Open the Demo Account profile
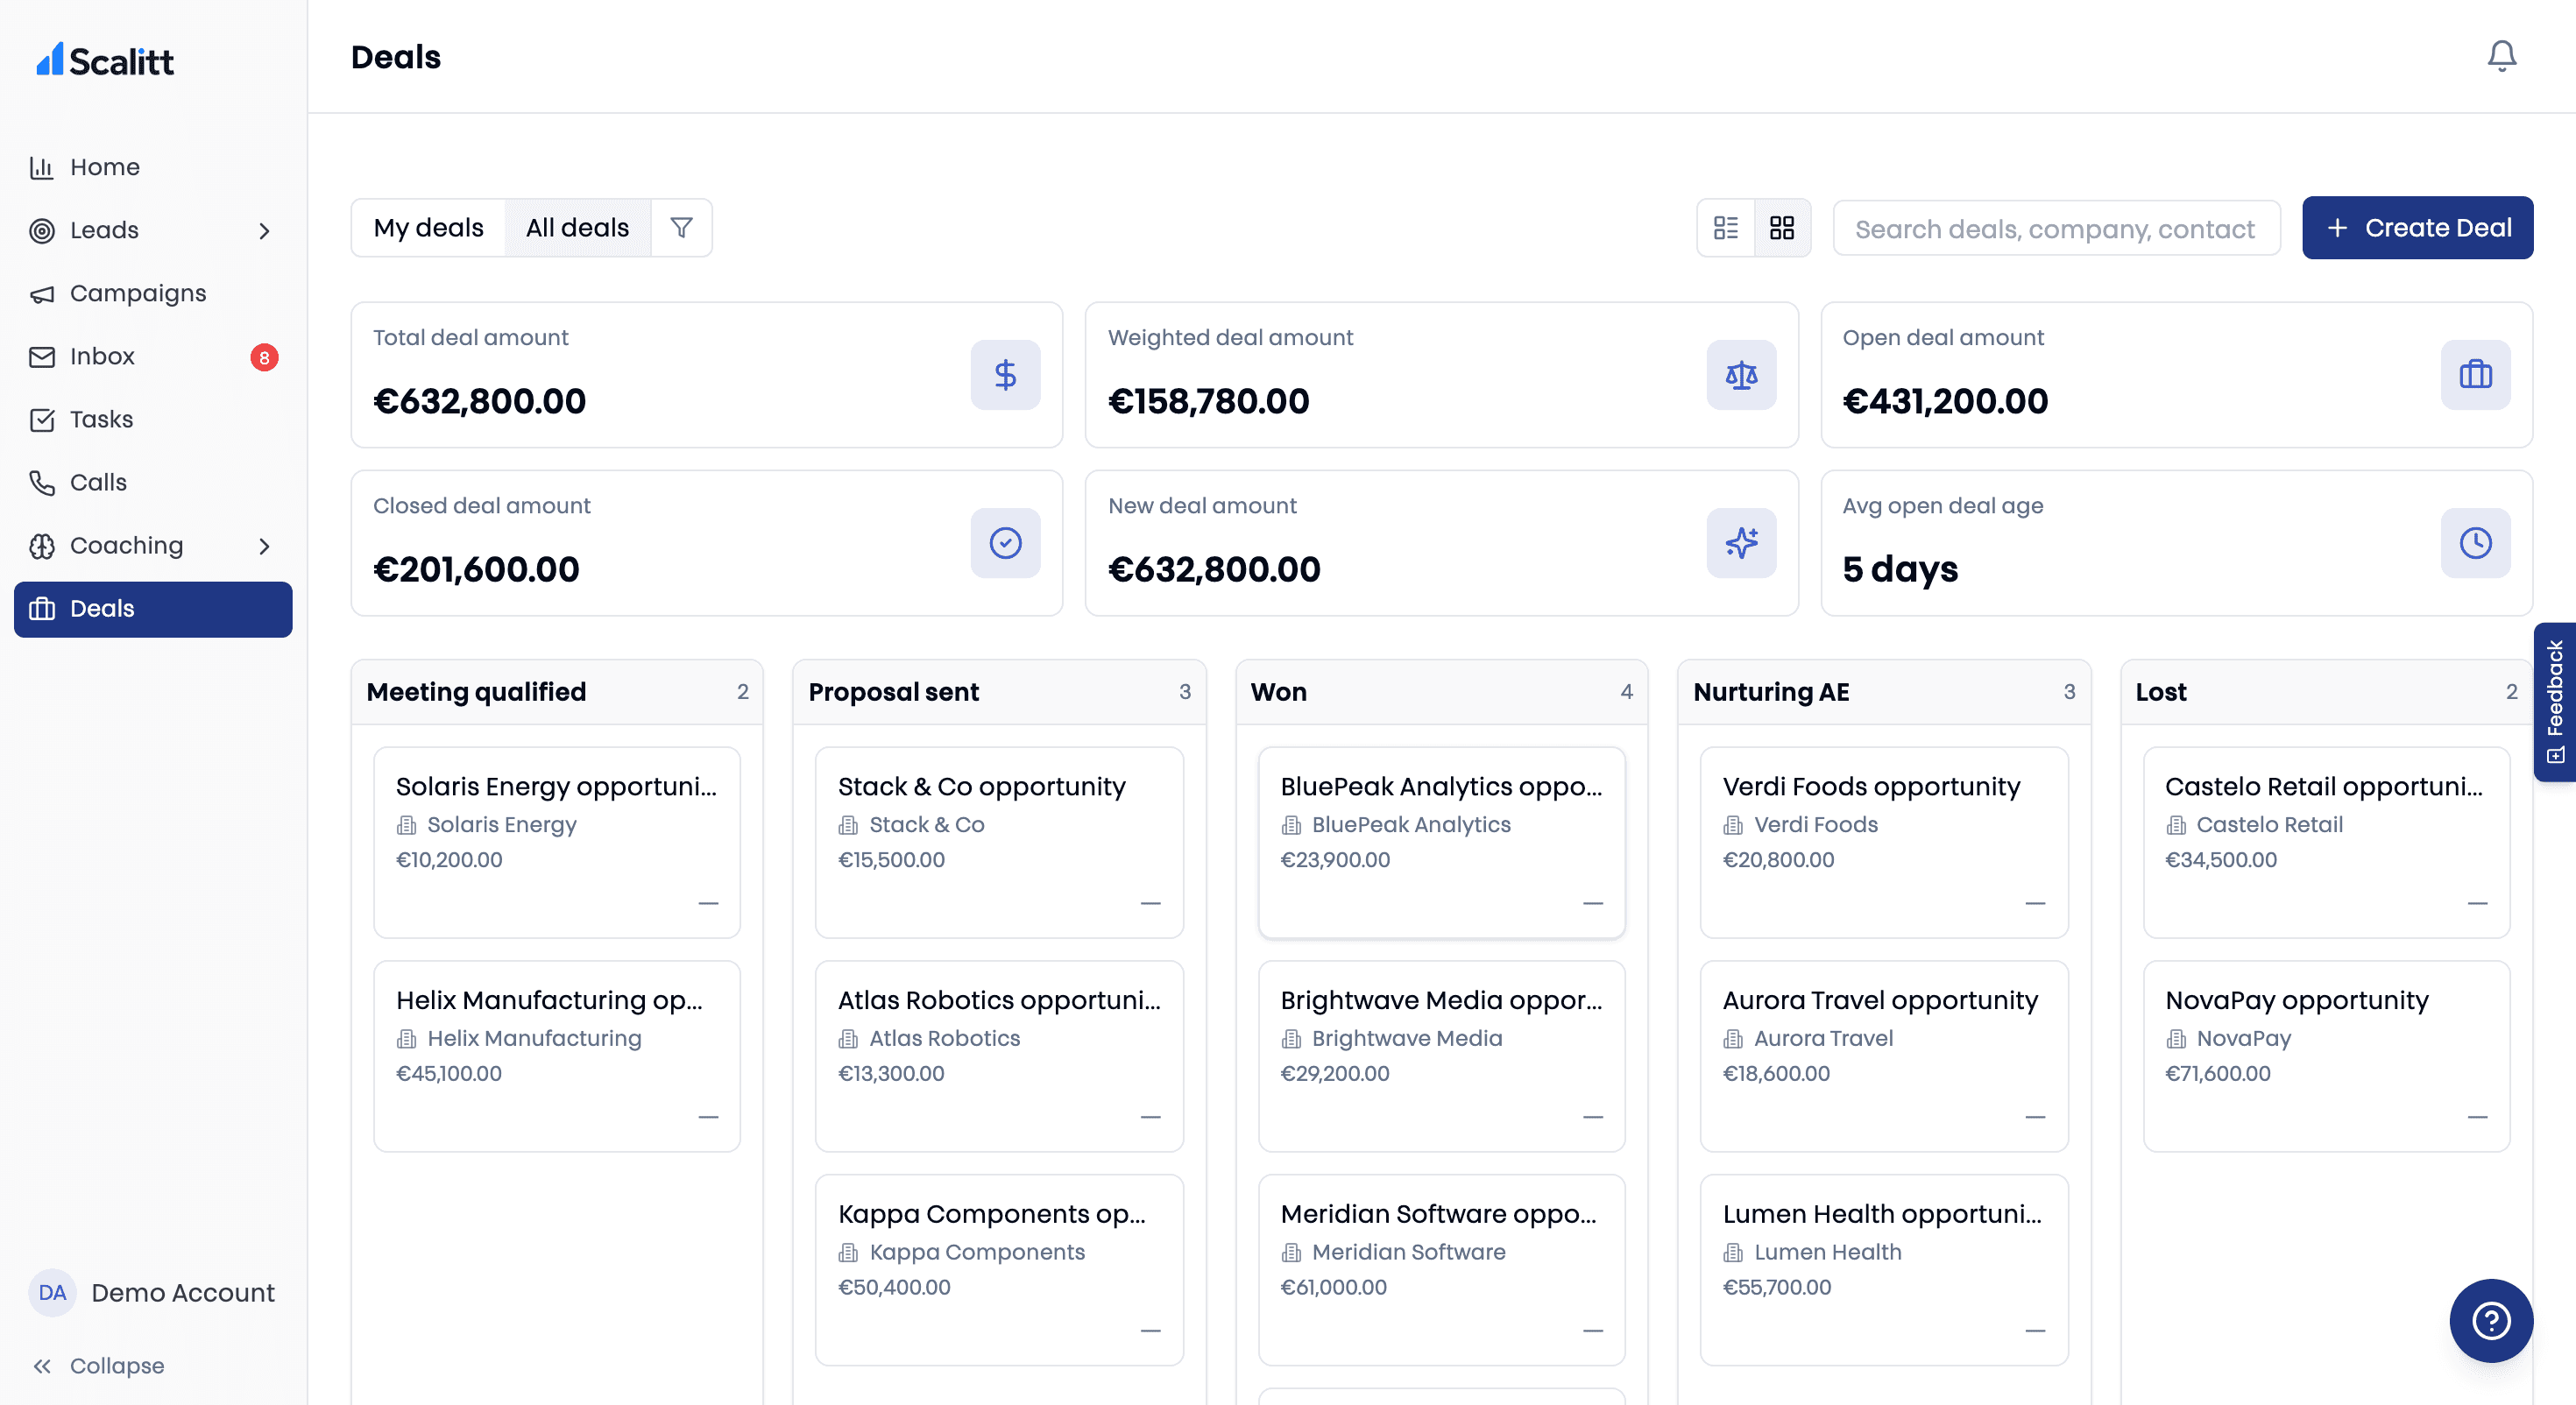The image size is (2576, 1405). (152, 1292)
